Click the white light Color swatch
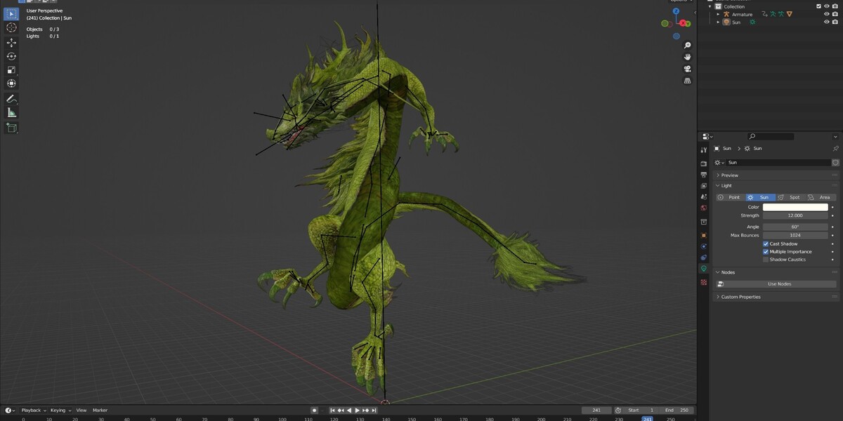The width and height of the screenshot is (843, 421). coord(795,207)
